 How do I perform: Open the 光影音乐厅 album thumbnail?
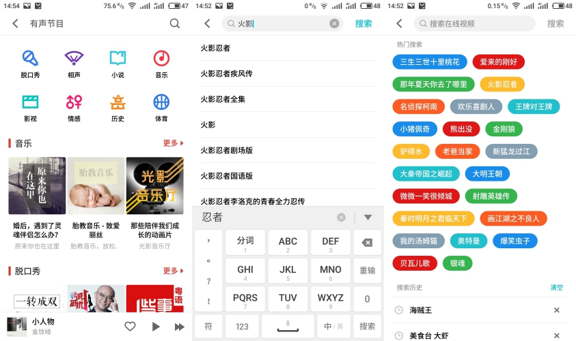[154, 186]
